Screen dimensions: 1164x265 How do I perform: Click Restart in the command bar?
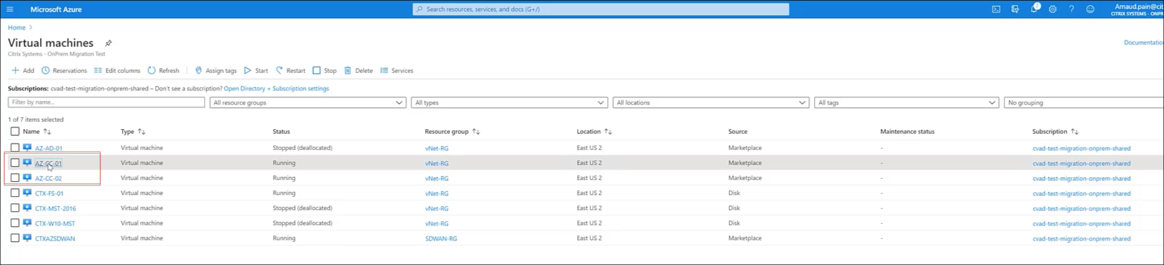(x=291, y=70)
